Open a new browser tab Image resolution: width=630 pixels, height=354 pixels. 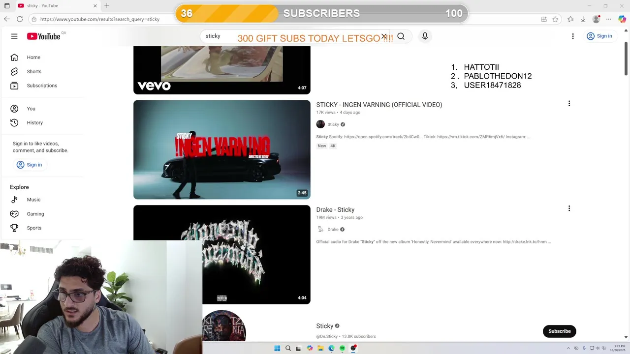[107, 6]
